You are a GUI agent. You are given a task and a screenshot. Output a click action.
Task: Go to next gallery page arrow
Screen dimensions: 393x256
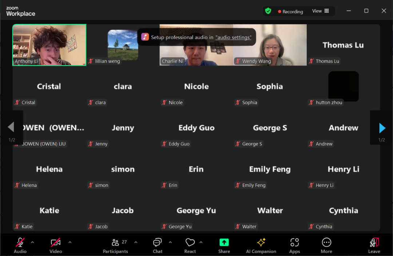click(382, 128)
